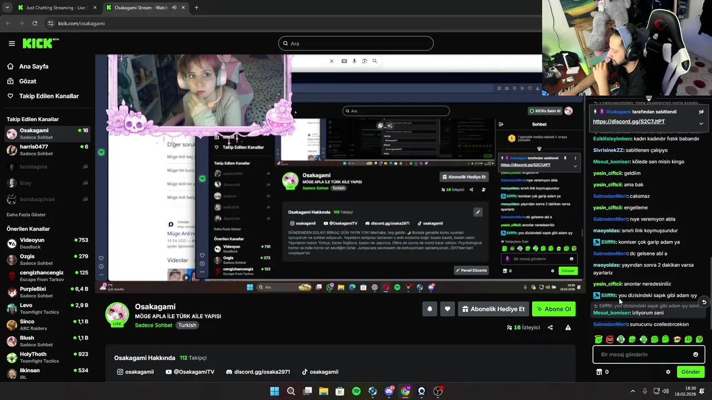Open Ozgis recommended channel

[47, 259]
